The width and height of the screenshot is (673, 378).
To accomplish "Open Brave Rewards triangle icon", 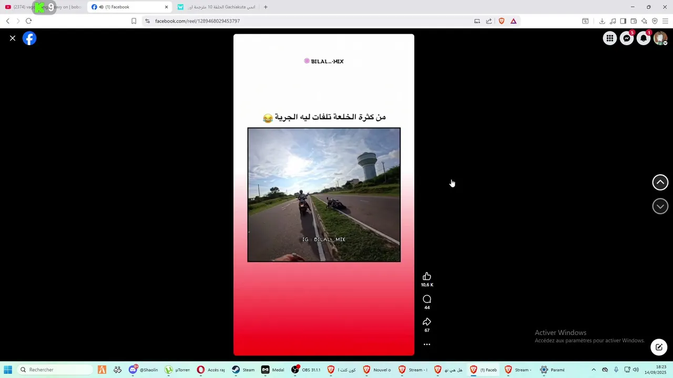I will point(513,21).
